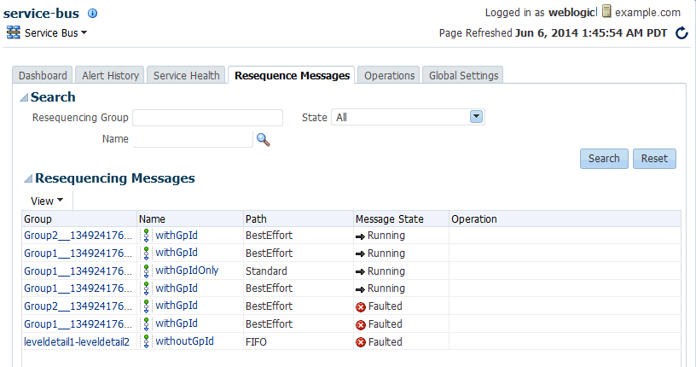Switch to the Dashboard tab
Image resolution: width=696 pixels, height=367 pixels.
(x=43, y=75)
